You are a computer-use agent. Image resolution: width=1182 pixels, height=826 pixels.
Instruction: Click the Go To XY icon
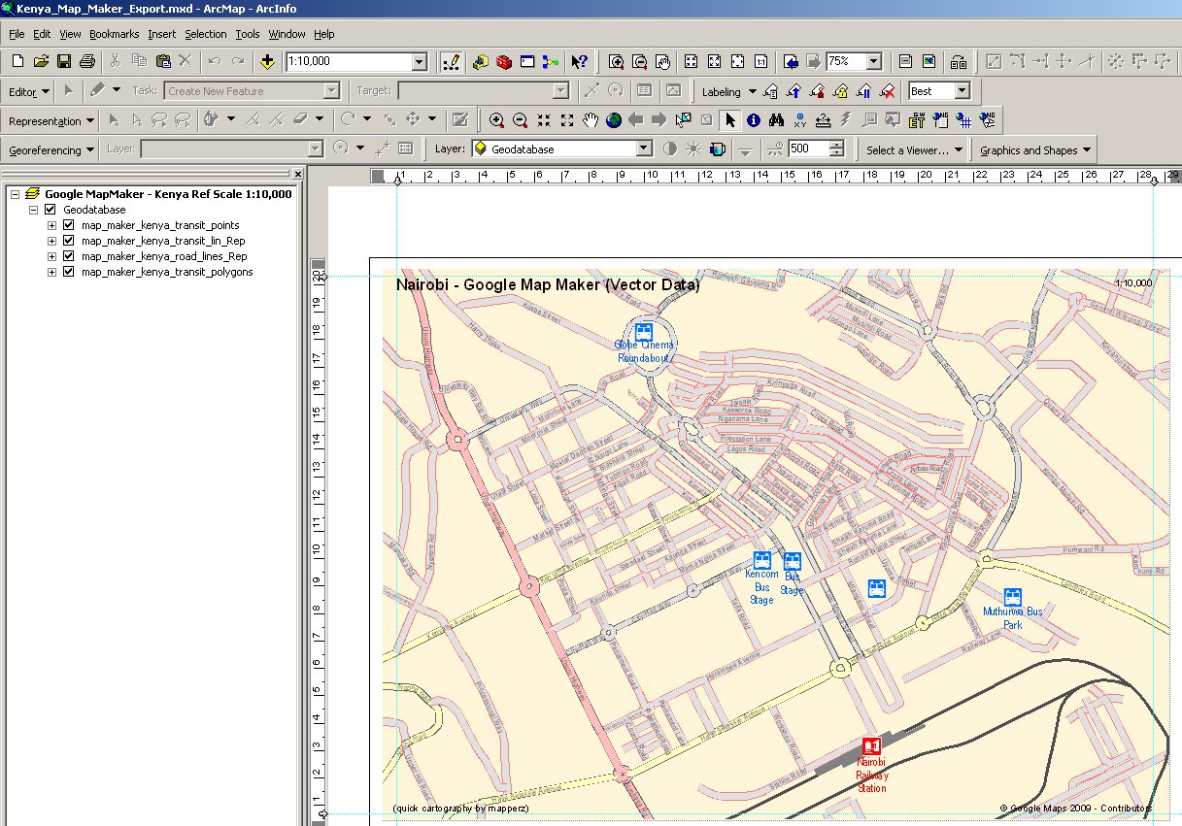[x=800, y=120]
